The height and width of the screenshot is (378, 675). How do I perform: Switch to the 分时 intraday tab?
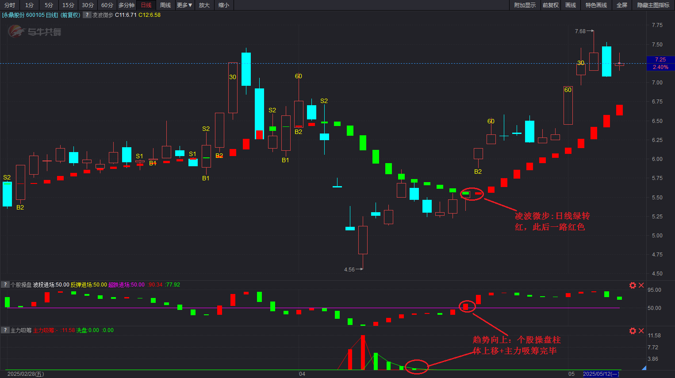click(10, 5)
